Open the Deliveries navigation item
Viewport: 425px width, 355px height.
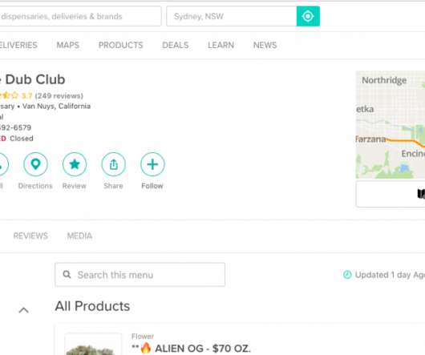click(18, 45)
